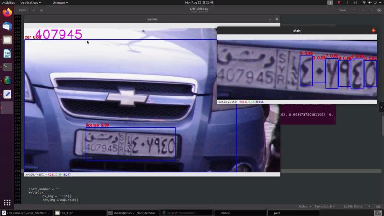Launch LibreOffice Writer from the dock
Screen dimensions: 384x216
coord(7,53)
